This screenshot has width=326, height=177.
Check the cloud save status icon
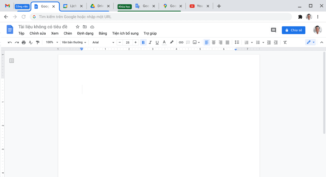click(x=92, y=27)
